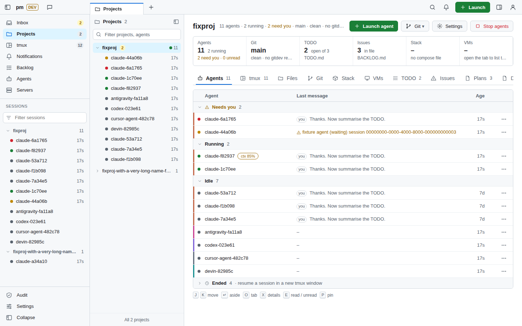Toggle the right aside panel icon
Image resolution: width=522 pixels, height=326 pixels.
[499, 7]
